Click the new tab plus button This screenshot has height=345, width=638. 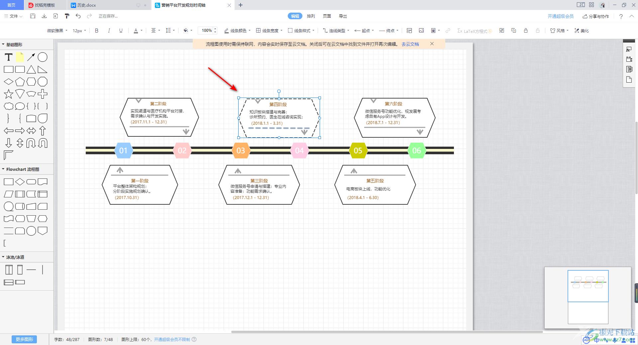241,5
